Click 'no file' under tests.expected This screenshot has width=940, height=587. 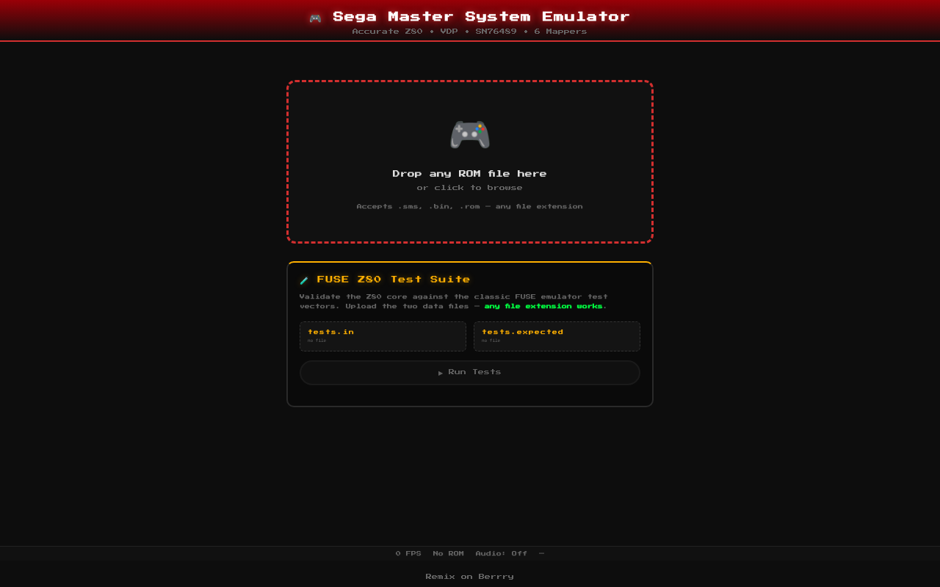coord(491,341)
